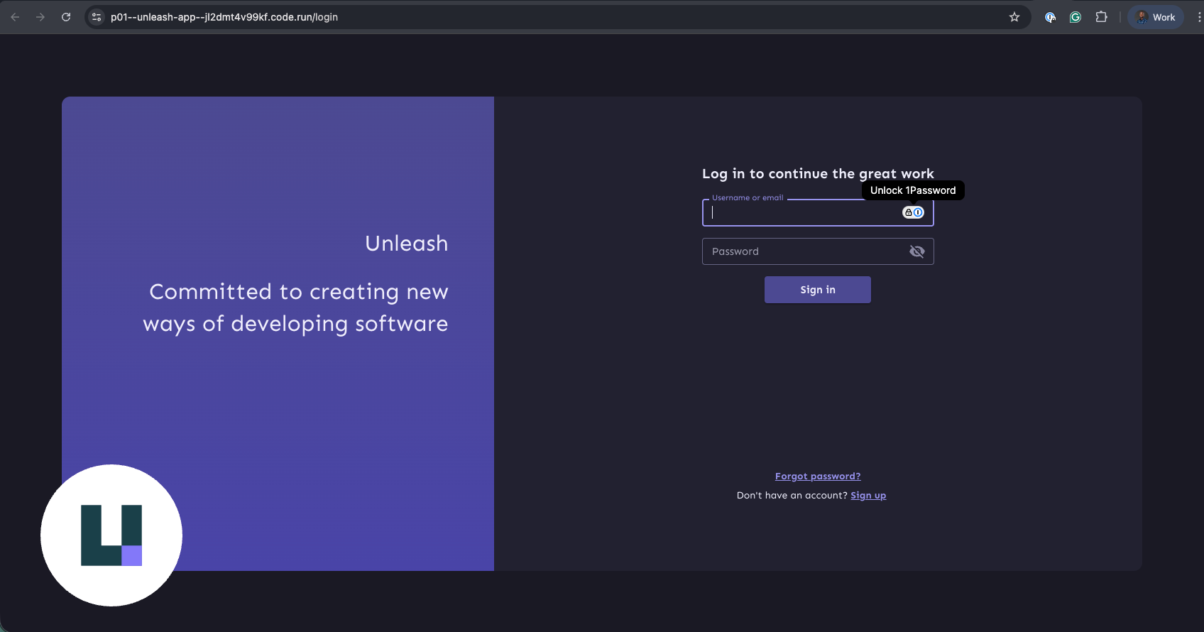Bookmark this page with the star icon
This screenshot has height=632, width=1204.
point(1014,17)
